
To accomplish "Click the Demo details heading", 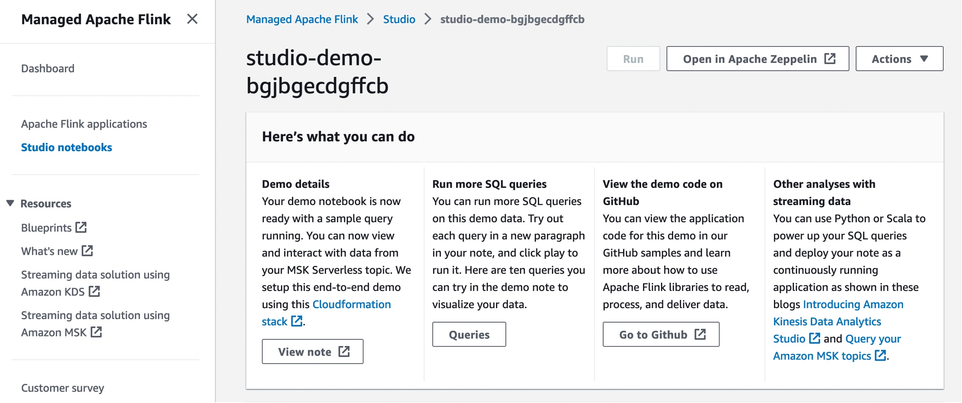I will (x=296, y=184).
